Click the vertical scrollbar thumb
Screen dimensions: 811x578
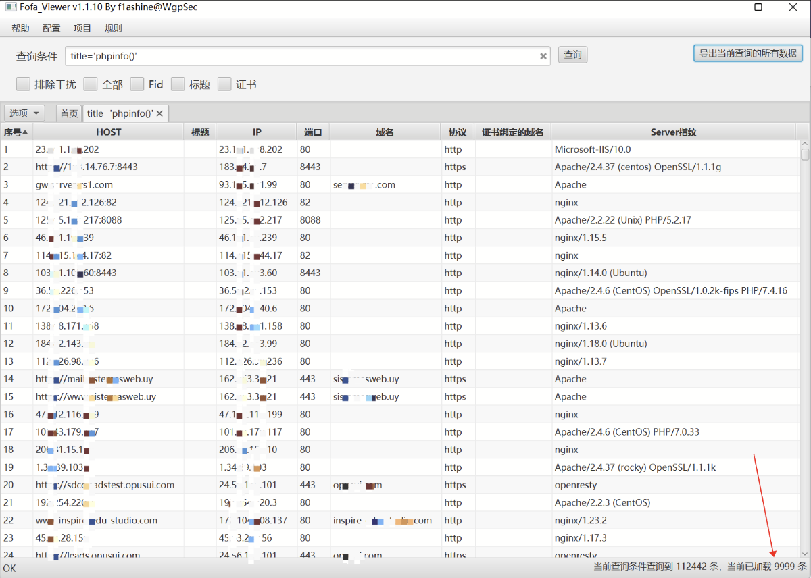(x=805, y=154)
